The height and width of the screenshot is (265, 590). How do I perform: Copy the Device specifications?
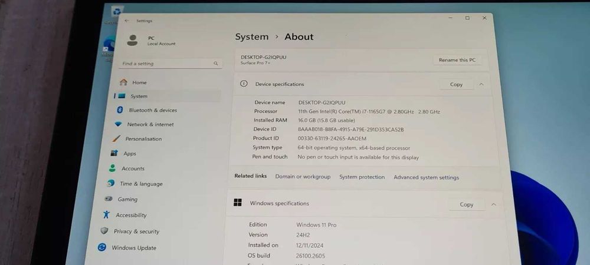tap(456, 84)
